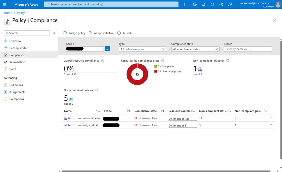Click the red Non-compliant legend swatch
The width and height of the screenshot is (282, 172).
[156, 71]
